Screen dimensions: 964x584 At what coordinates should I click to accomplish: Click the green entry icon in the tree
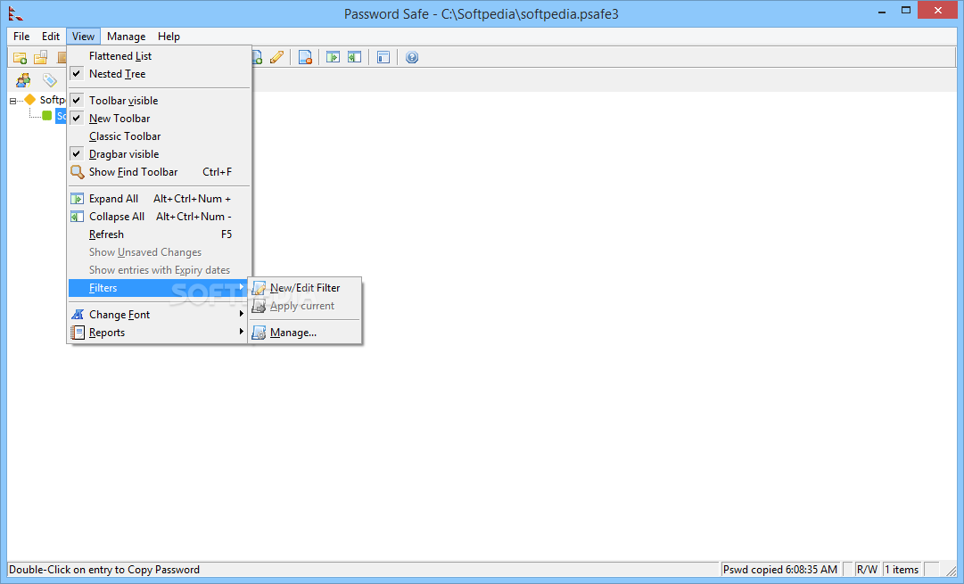pyautogui.click(x=46, y=116)
